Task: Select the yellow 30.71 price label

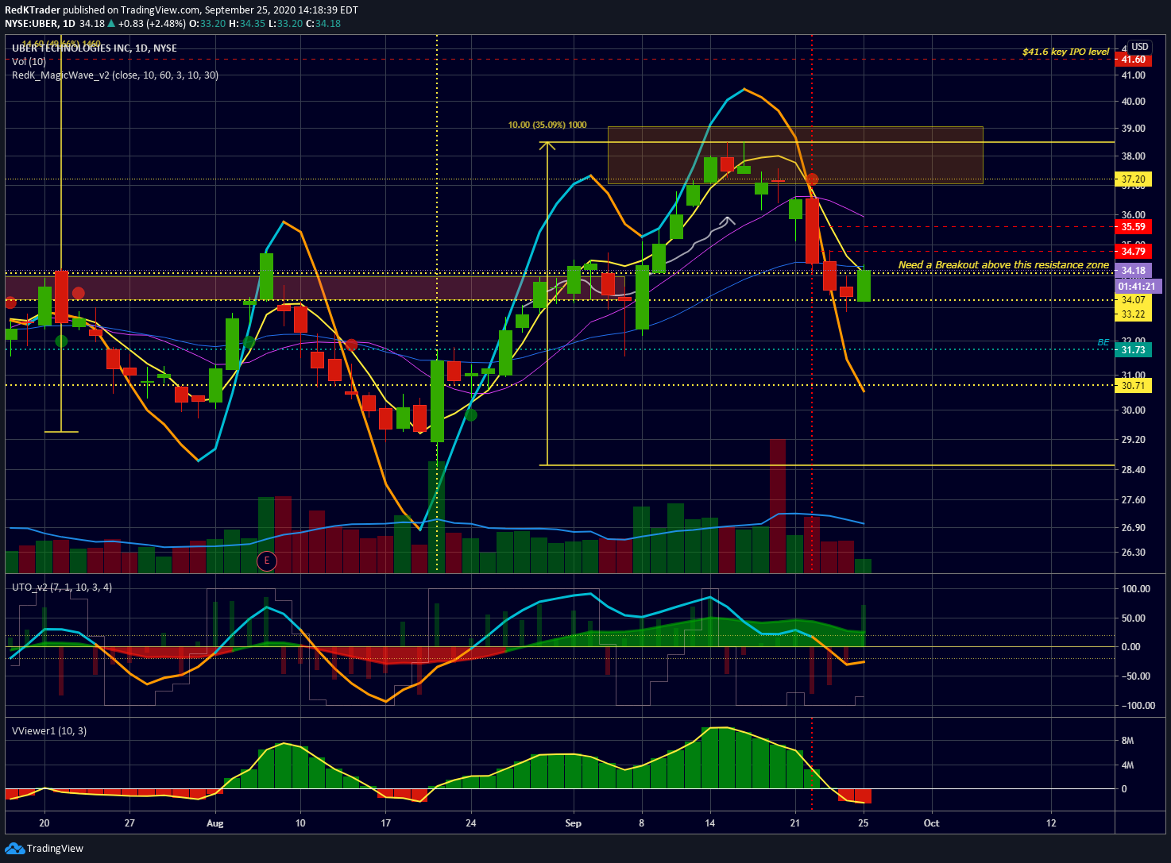Action: point(1133,386)
